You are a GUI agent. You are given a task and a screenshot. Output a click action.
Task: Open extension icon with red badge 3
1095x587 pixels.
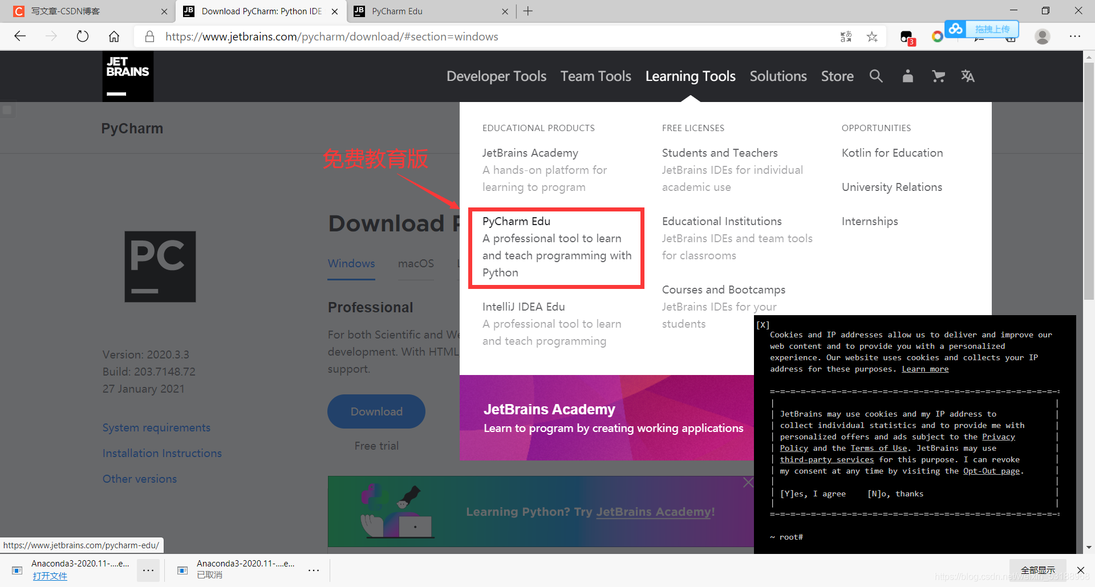click(907, 38)
